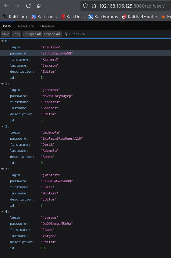This screenshot has height=258, width=171.
Task: Click the page info document icon
Action: [x=94, y=6]
